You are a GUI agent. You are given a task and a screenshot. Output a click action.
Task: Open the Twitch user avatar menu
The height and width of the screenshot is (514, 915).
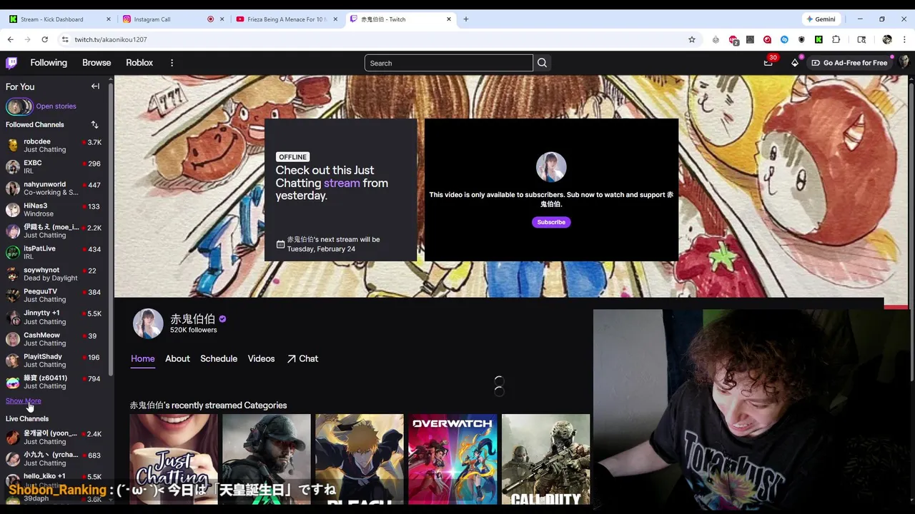tap(904, 63)
